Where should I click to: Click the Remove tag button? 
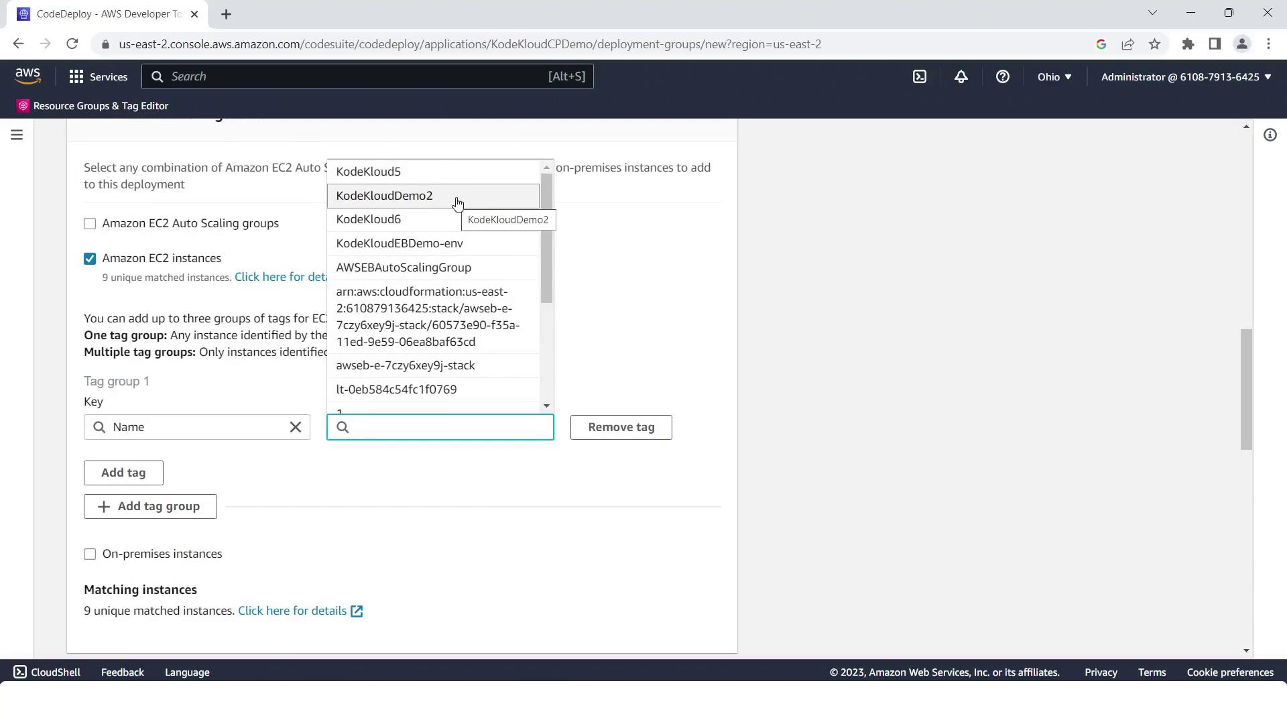(621, 427)
